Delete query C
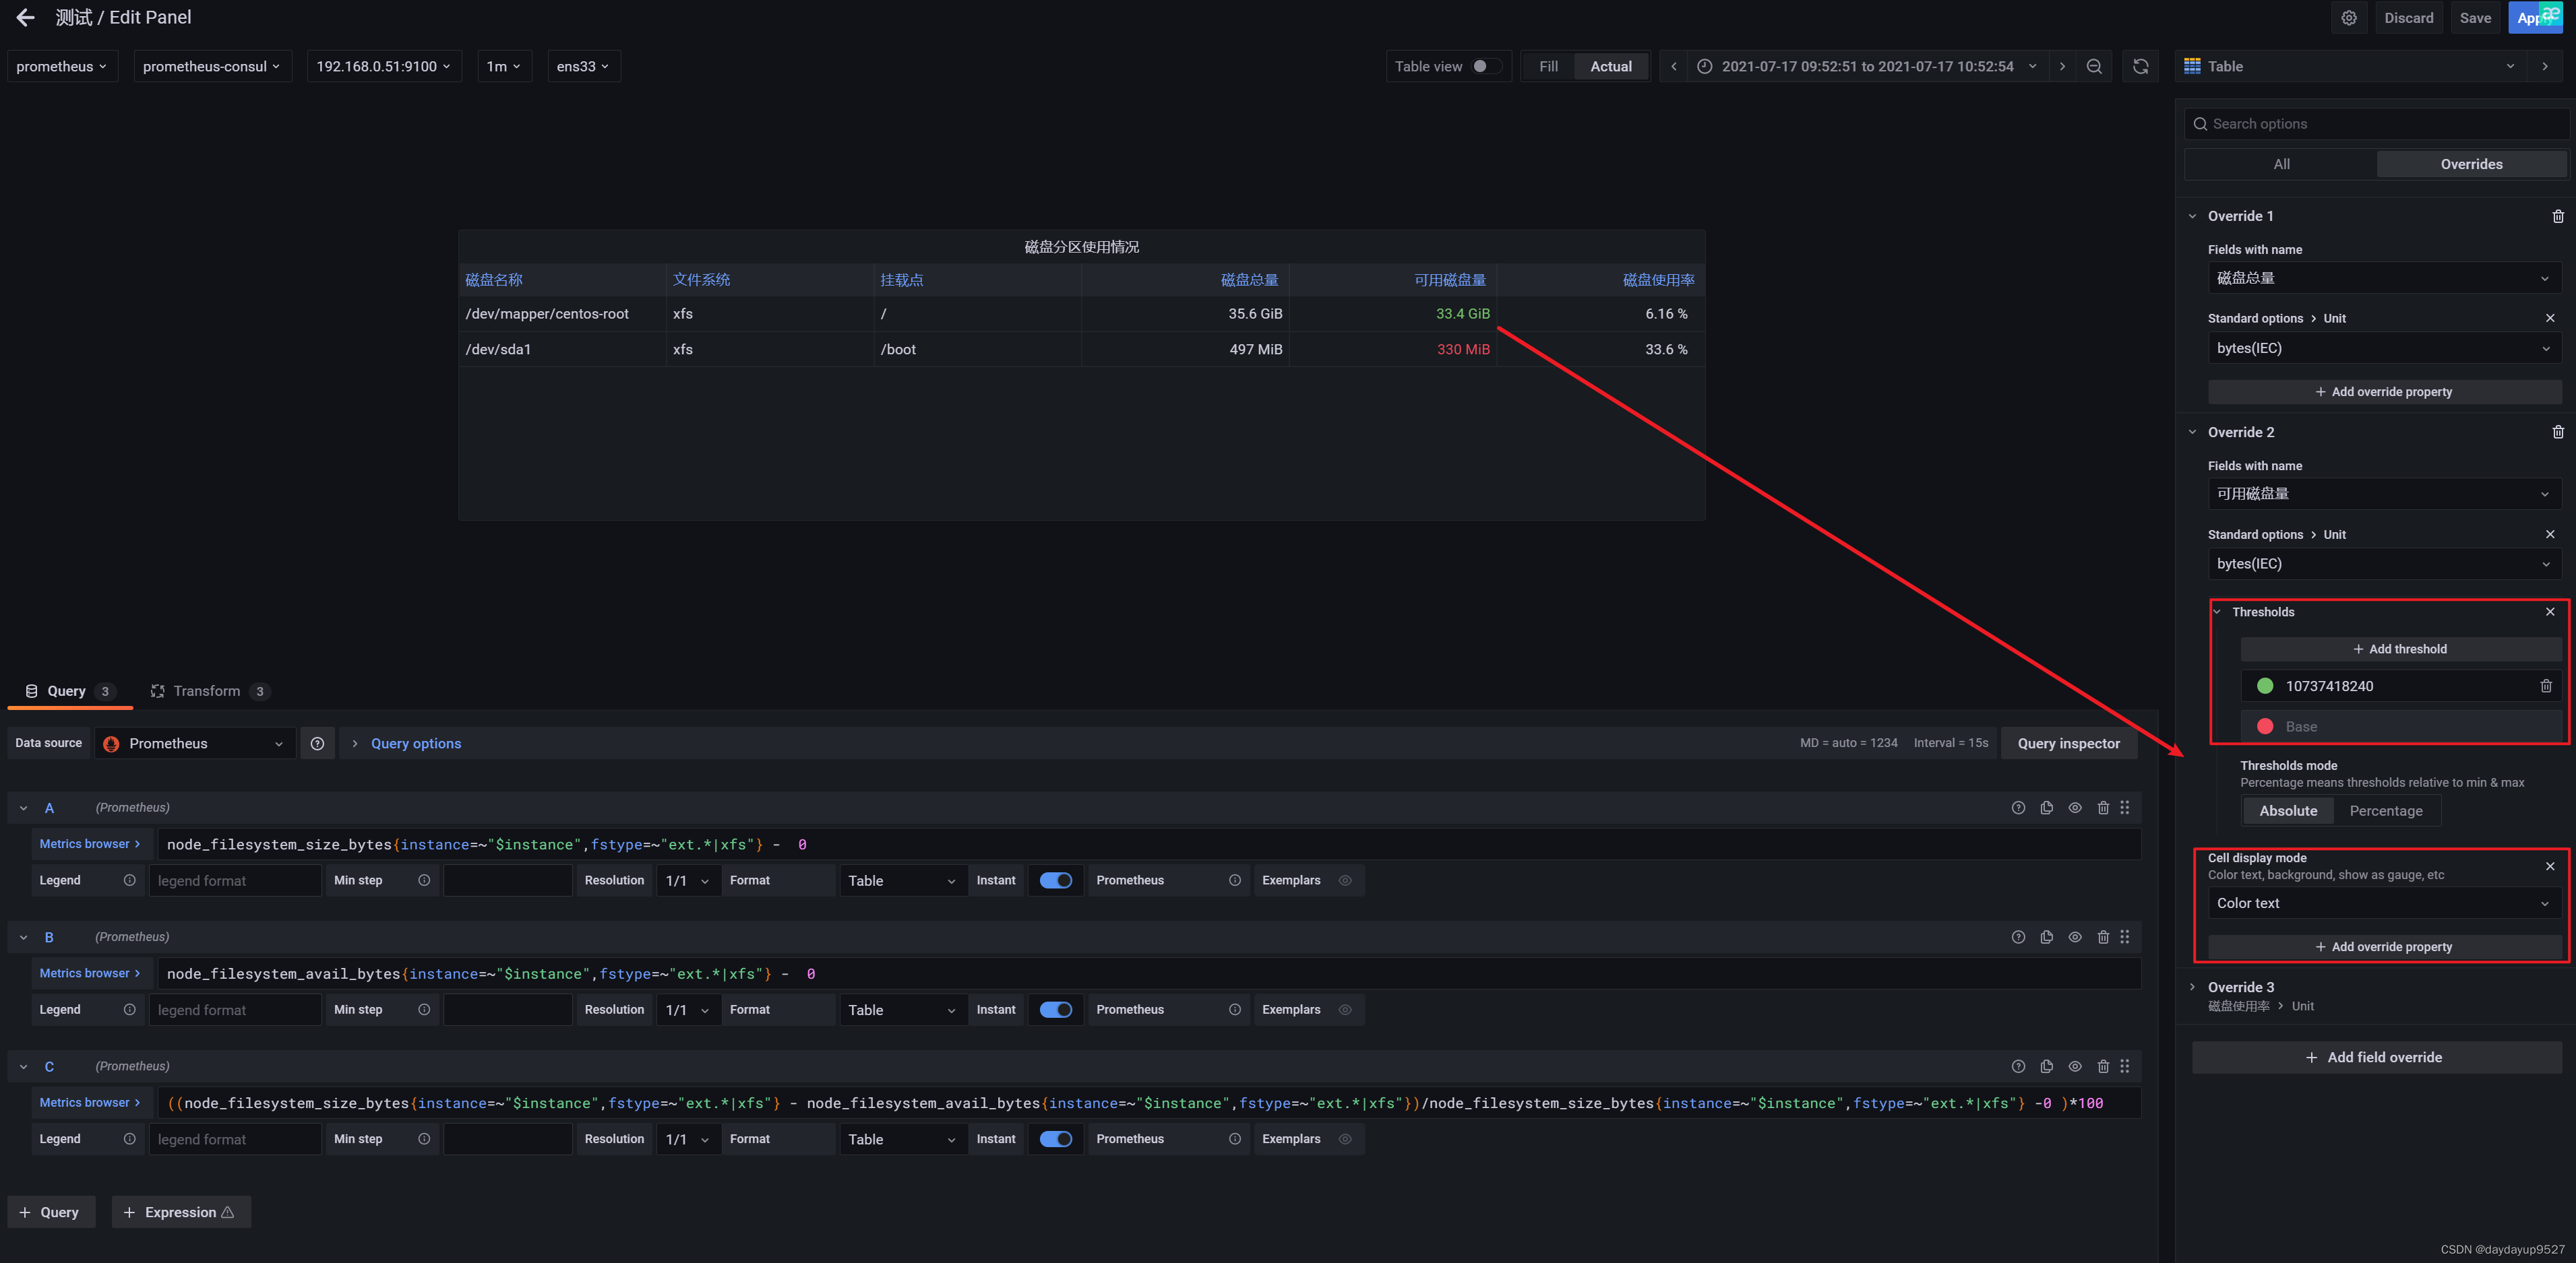This screenshot has height=1263, width=2576. point(2103,1066)
